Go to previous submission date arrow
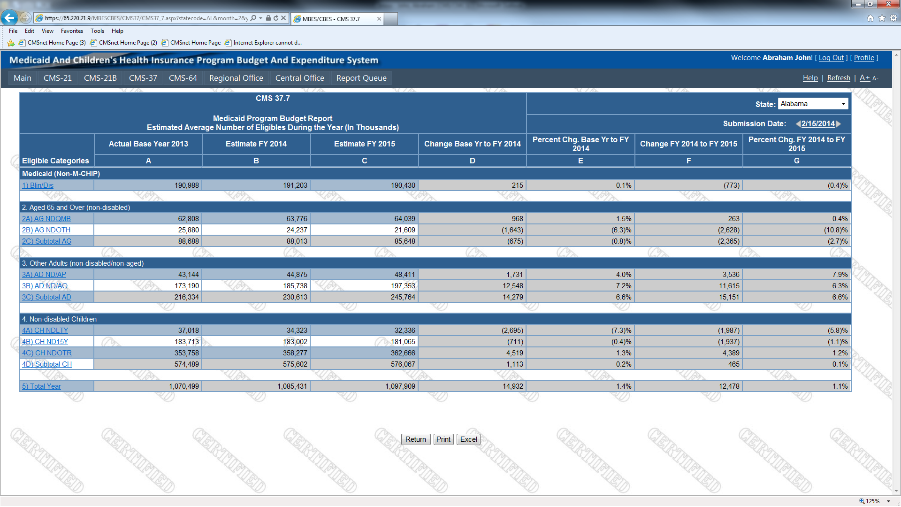Screen dimensions: 901x507 [x=798, y=124]
